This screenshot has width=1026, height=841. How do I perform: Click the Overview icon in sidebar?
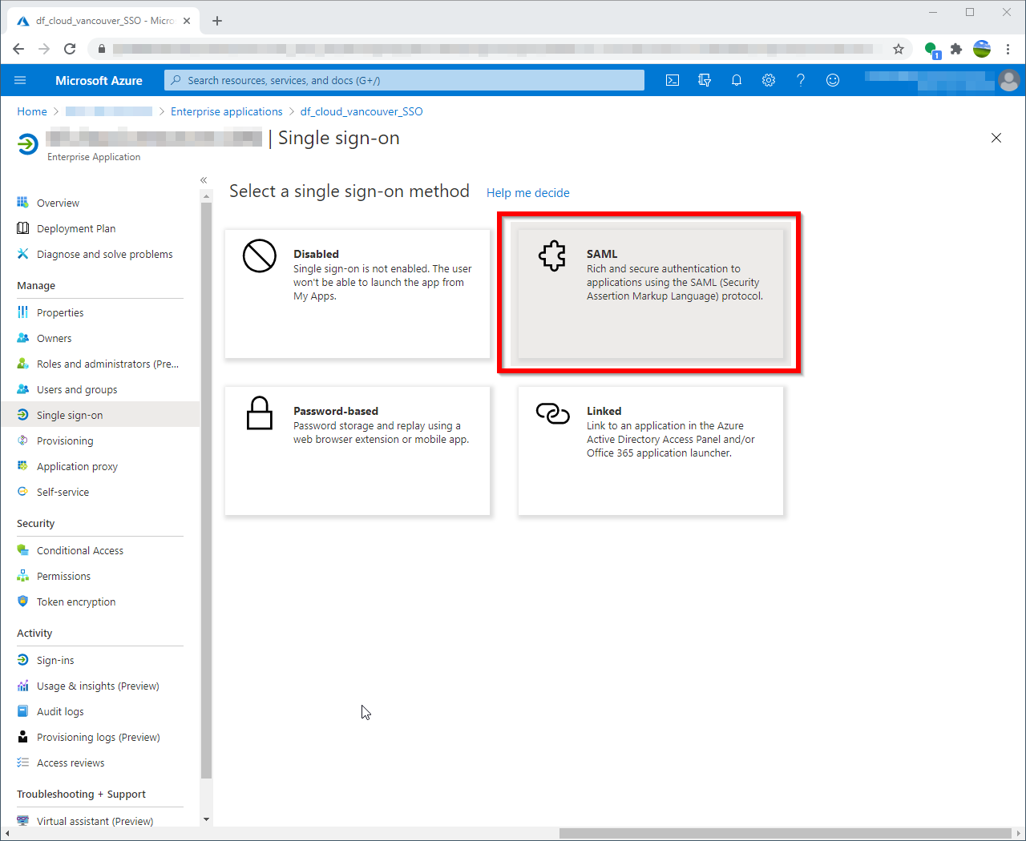pos(22,203)
